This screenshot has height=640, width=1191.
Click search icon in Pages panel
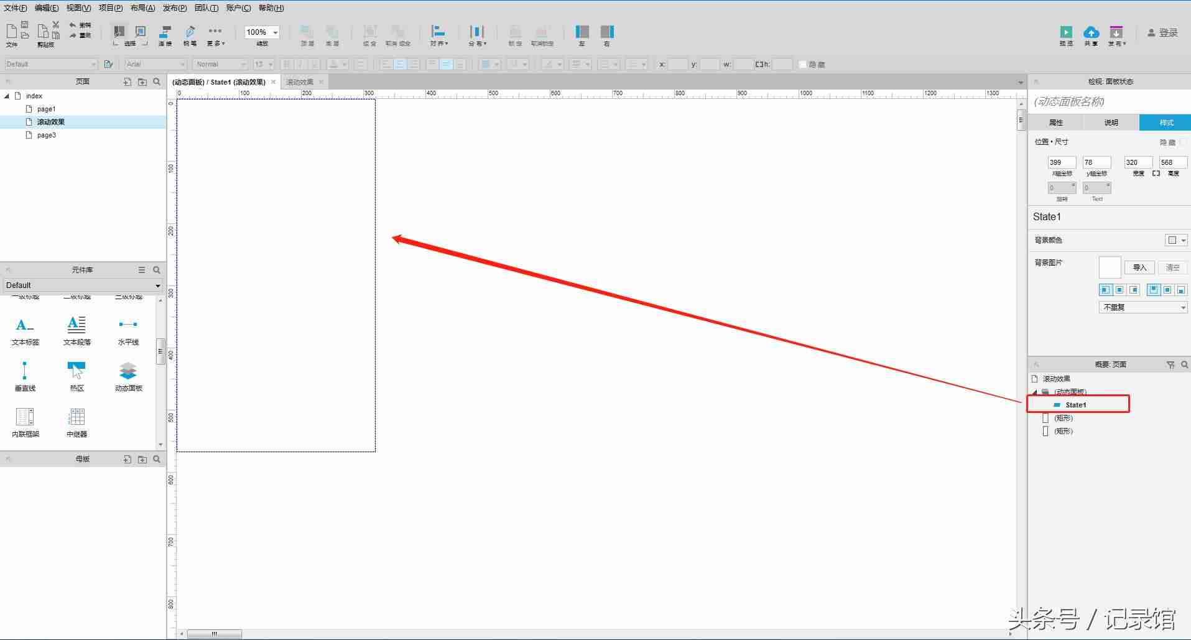pos(157,81)
